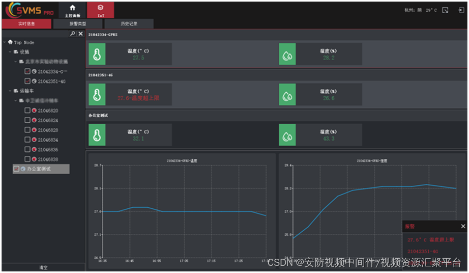Click the 清空 button at panel bottom
The height and width of the screenshot is (273, 469).
point(43,267)
